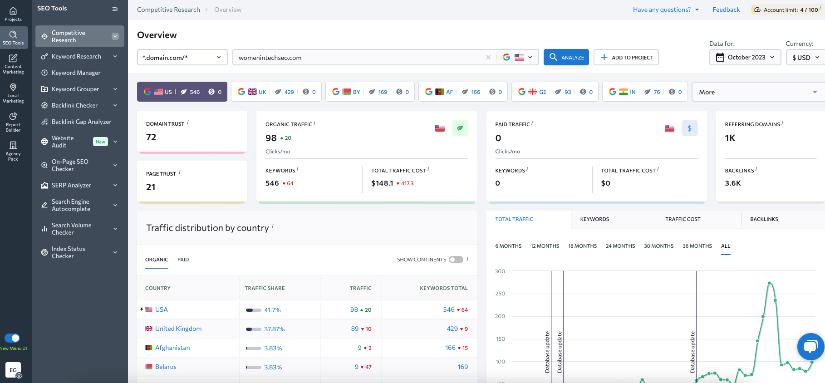Select the Organic tab
This screenshot has height=383, width=825.
pos(157,260)
